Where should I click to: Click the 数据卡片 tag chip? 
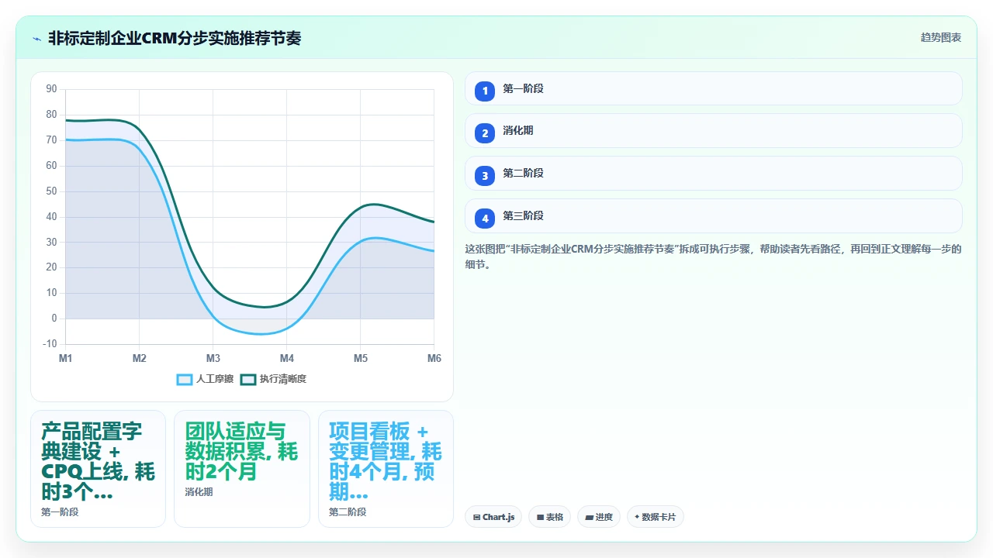click(656, 517)
